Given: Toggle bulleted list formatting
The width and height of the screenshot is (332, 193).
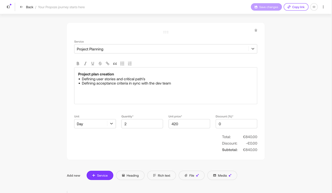Looking at the screenshot, I should [122, 64].
